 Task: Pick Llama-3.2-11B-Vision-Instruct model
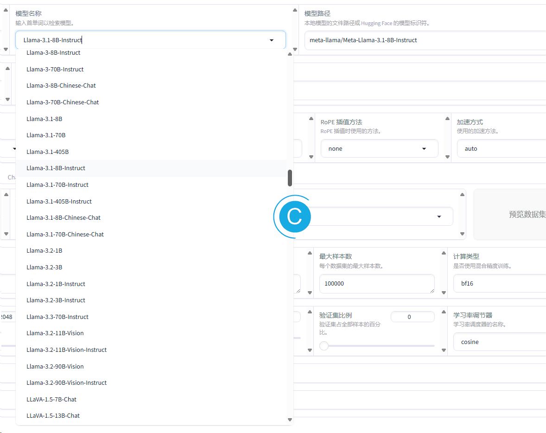click(x=151, y=350)
